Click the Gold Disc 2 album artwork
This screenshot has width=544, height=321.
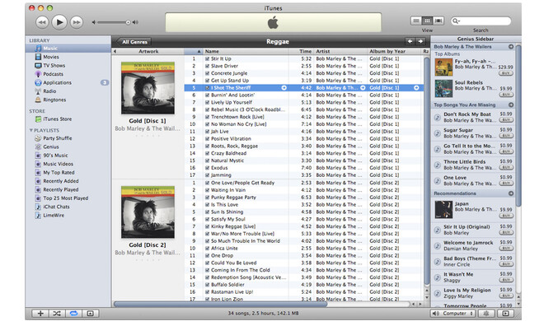coord(148,212)
